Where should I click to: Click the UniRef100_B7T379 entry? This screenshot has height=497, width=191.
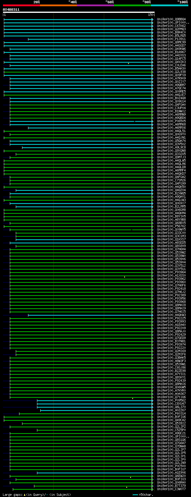click(x=171, y=486)
